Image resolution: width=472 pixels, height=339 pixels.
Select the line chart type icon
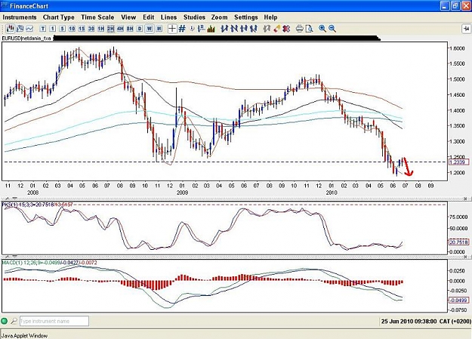point(29,29)
